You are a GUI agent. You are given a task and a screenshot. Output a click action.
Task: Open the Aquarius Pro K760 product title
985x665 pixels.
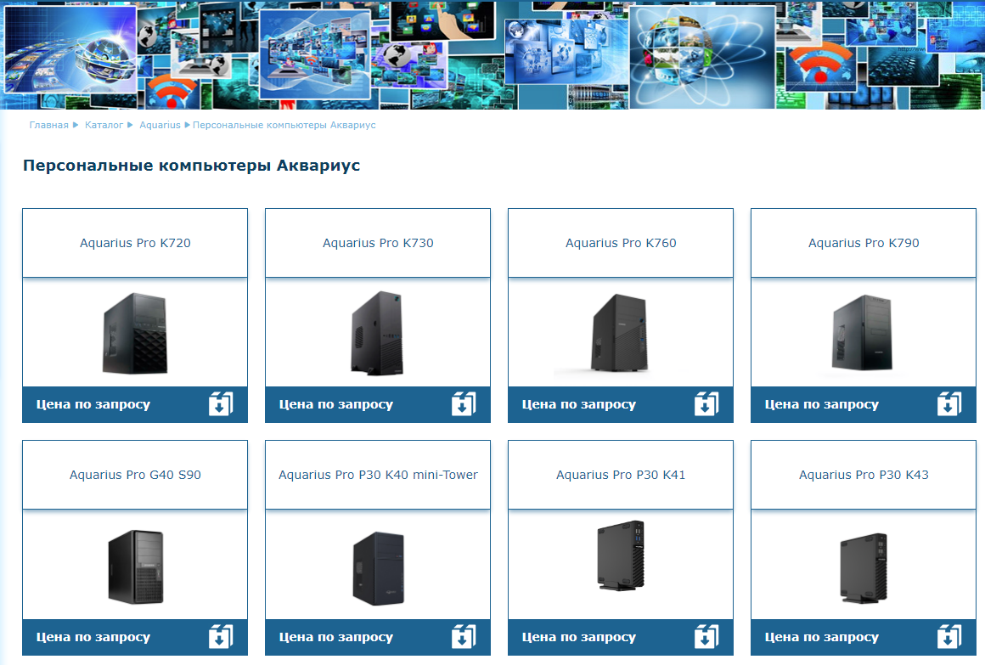(621, 243)
